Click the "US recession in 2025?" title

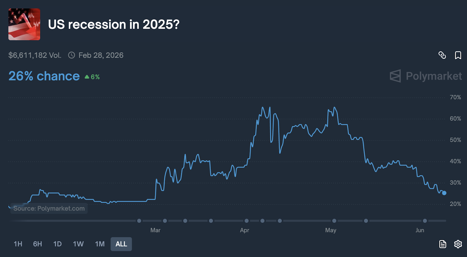pyautogui.click(x=114, y=25)
